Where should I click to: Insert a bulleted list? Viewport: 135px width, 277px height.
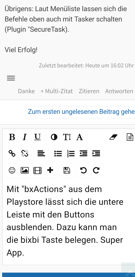(58, 154)
